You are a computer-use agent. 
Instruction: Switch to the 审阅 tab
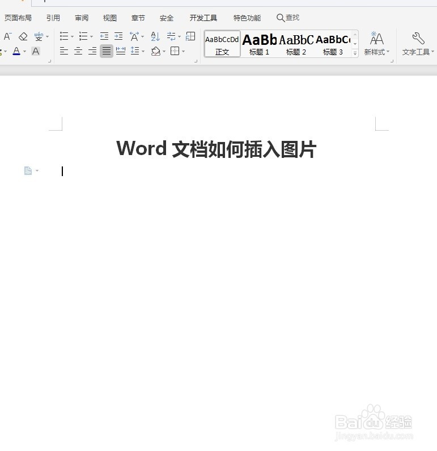coord(82,18)
